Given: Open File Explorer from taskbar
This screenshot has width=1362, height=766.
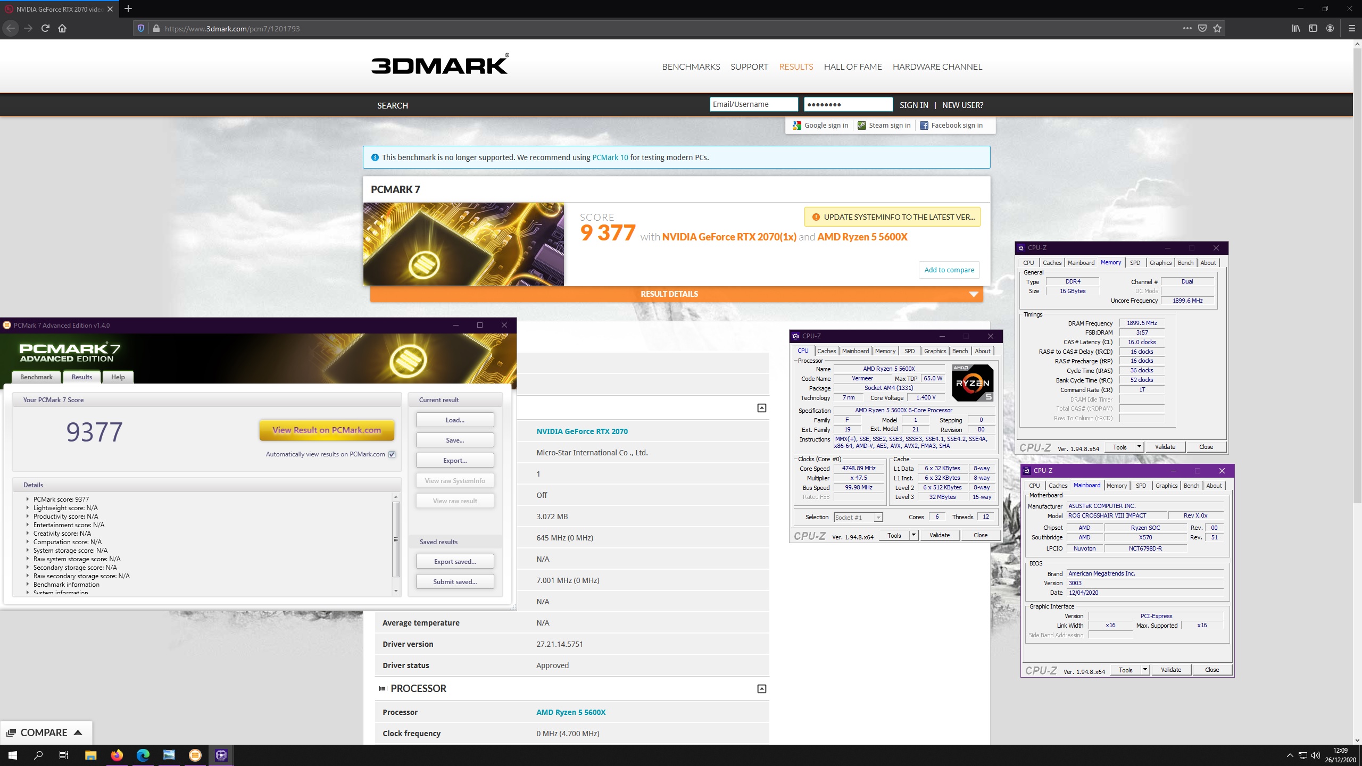Looking at the screenshot, I should click(x=90, y=755).
